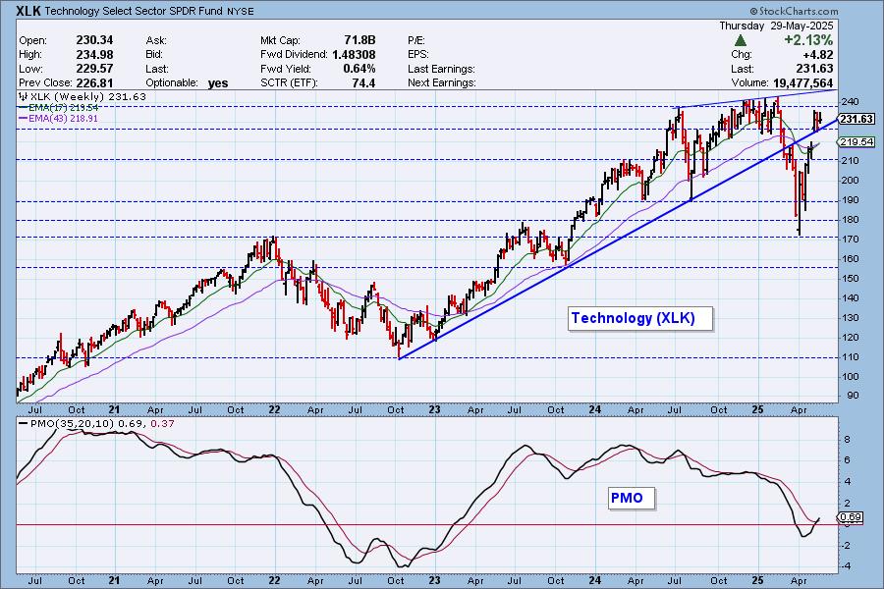Viewport: 884px width, 589px height.
Task: Click the Last value 231.63 in the header
Action: point(814,69)
